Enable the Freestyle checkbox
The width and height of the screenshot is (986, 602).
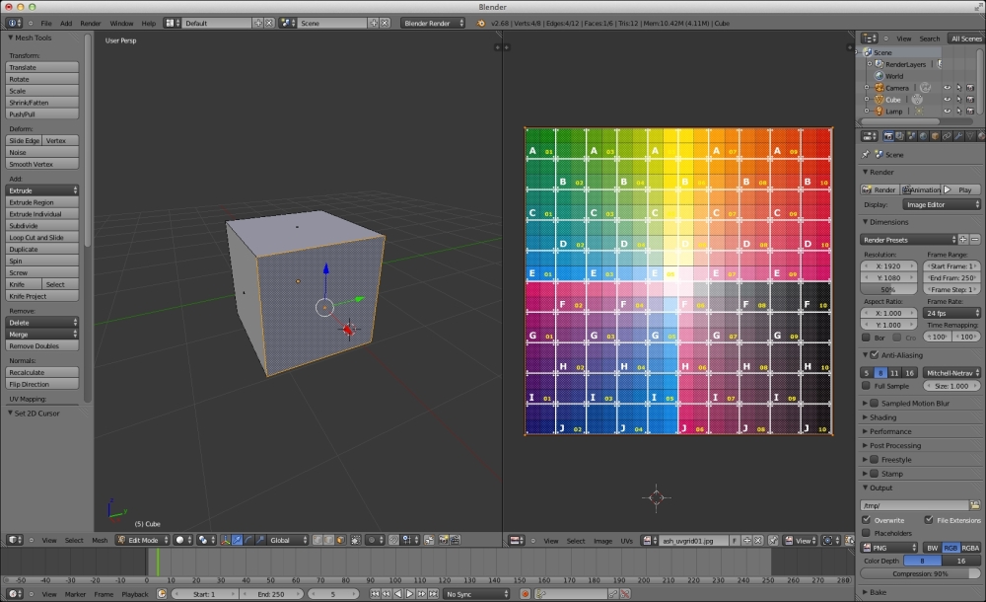click(874, 460)
